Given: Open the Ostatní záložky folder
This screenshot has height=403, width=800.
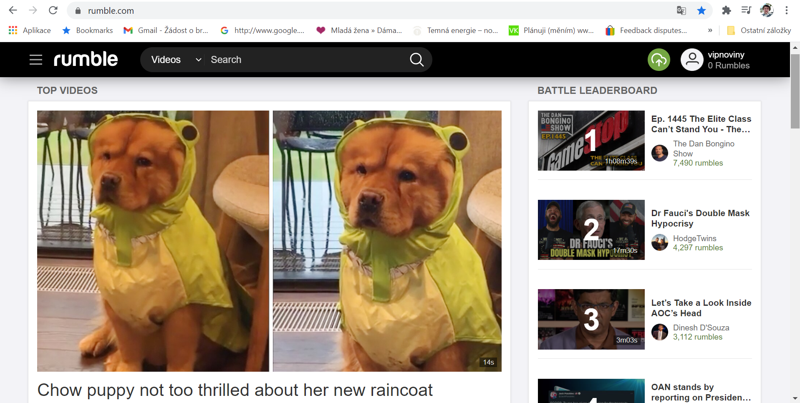Looking at the screenshot, I should coord(759,30).
